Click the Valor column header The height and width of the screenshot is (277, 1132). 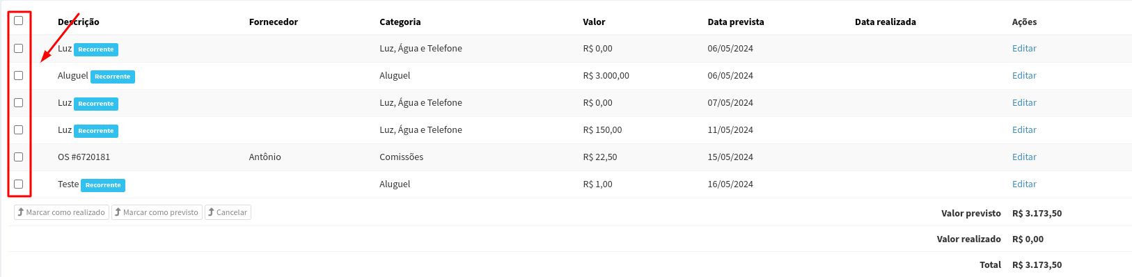[594, 22]
